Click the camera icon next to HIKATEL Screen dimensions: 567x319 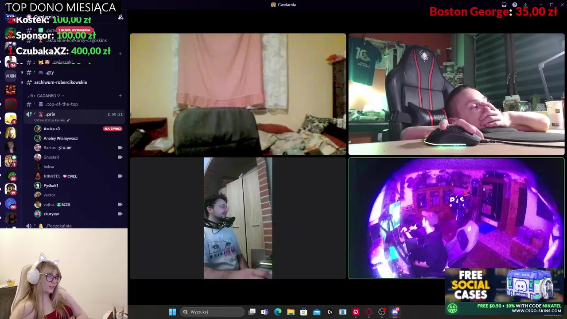120,176
